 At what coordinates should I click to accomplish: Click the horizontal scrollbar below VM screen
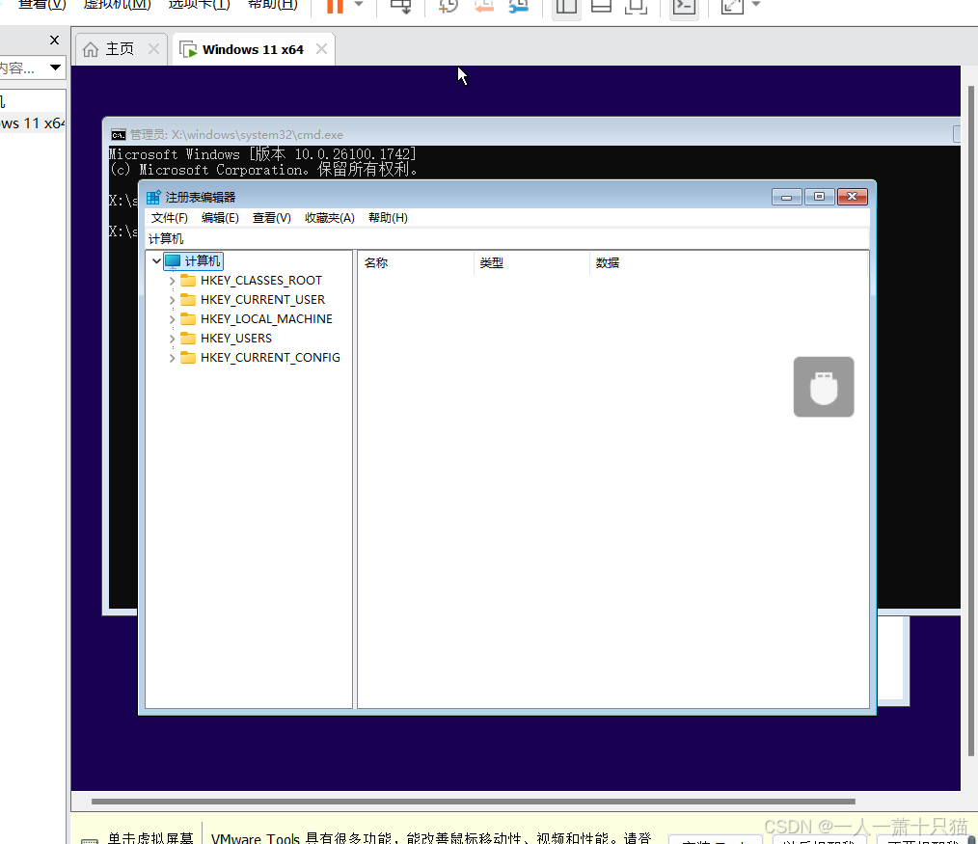474,802
